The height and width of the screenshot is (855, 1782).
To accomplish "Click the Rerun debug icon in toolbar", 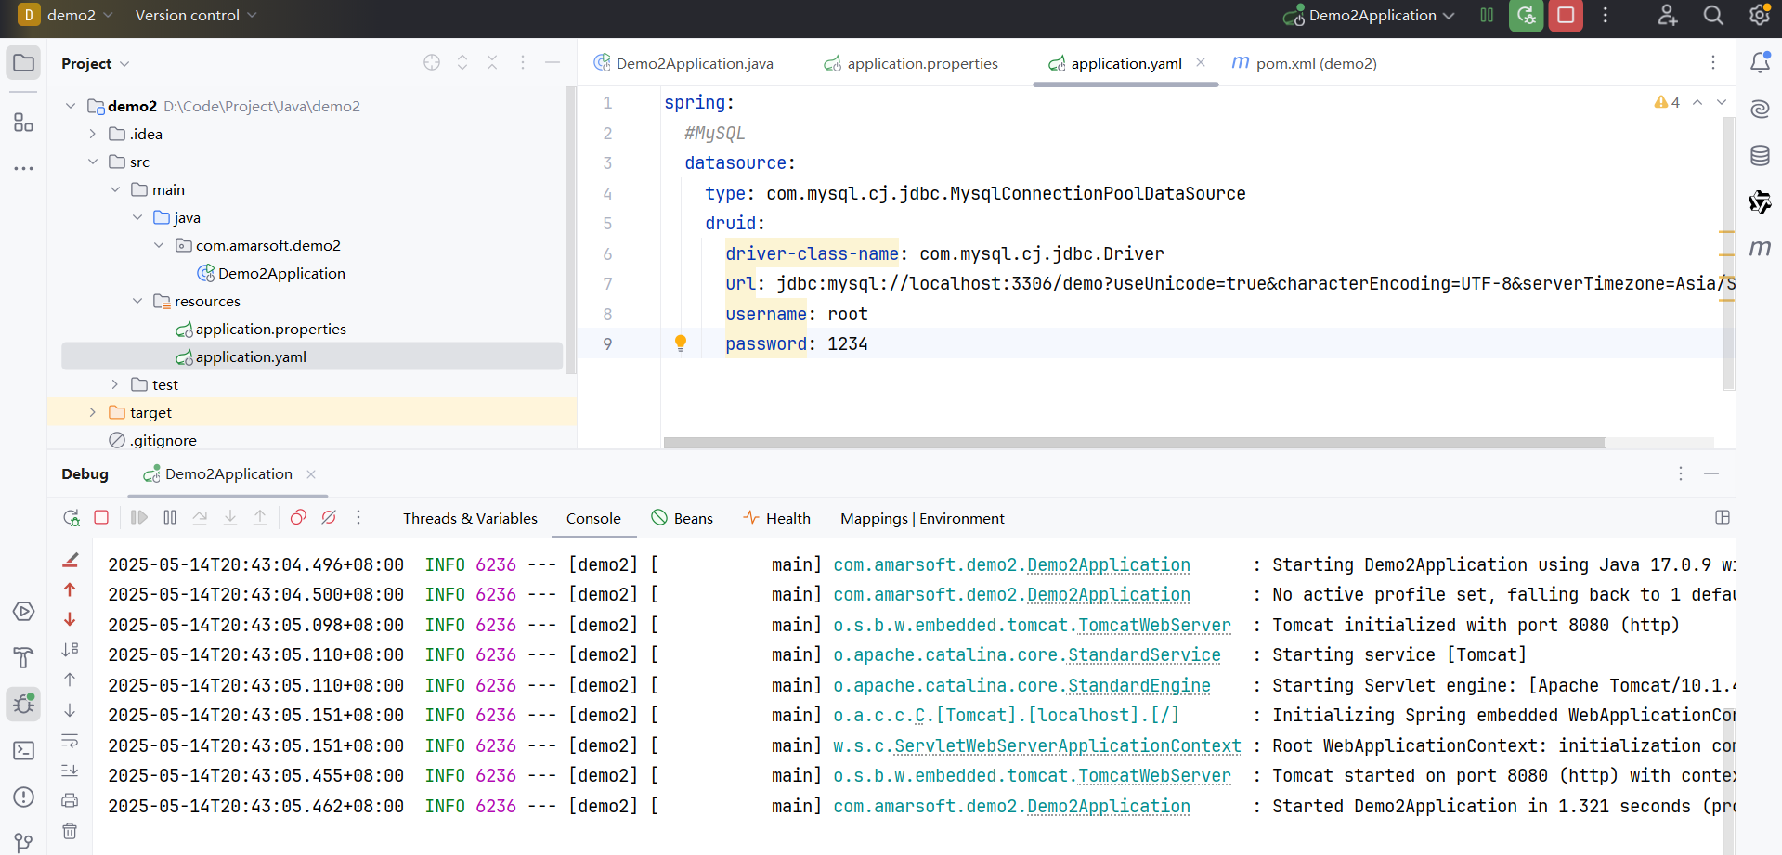I will click(x=72, y=518).
